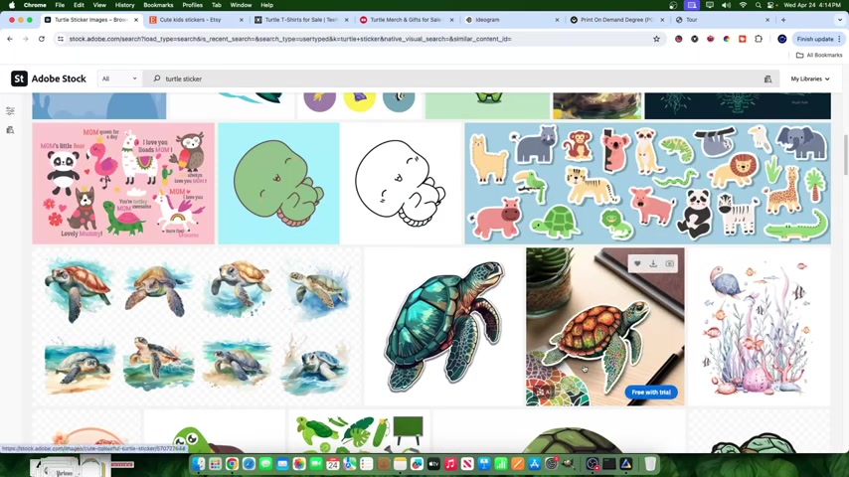Open Safari from the dock
Viewport: 849px width, 477px height.
pos(250,463)
